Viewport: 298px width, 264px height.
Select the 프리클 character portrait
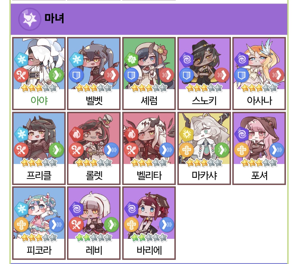39,139
